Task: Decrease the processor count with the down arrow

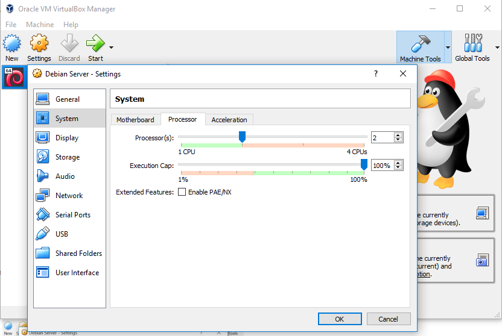Action: pyautogui.click(x=398, y=140)
